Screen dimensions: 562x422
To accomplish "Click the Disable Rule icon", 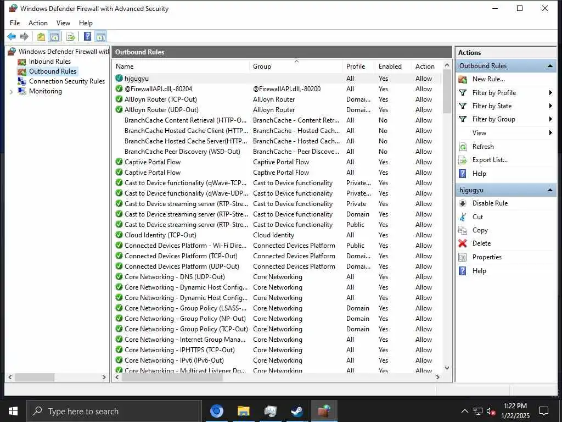I will [x=463, y=203].
